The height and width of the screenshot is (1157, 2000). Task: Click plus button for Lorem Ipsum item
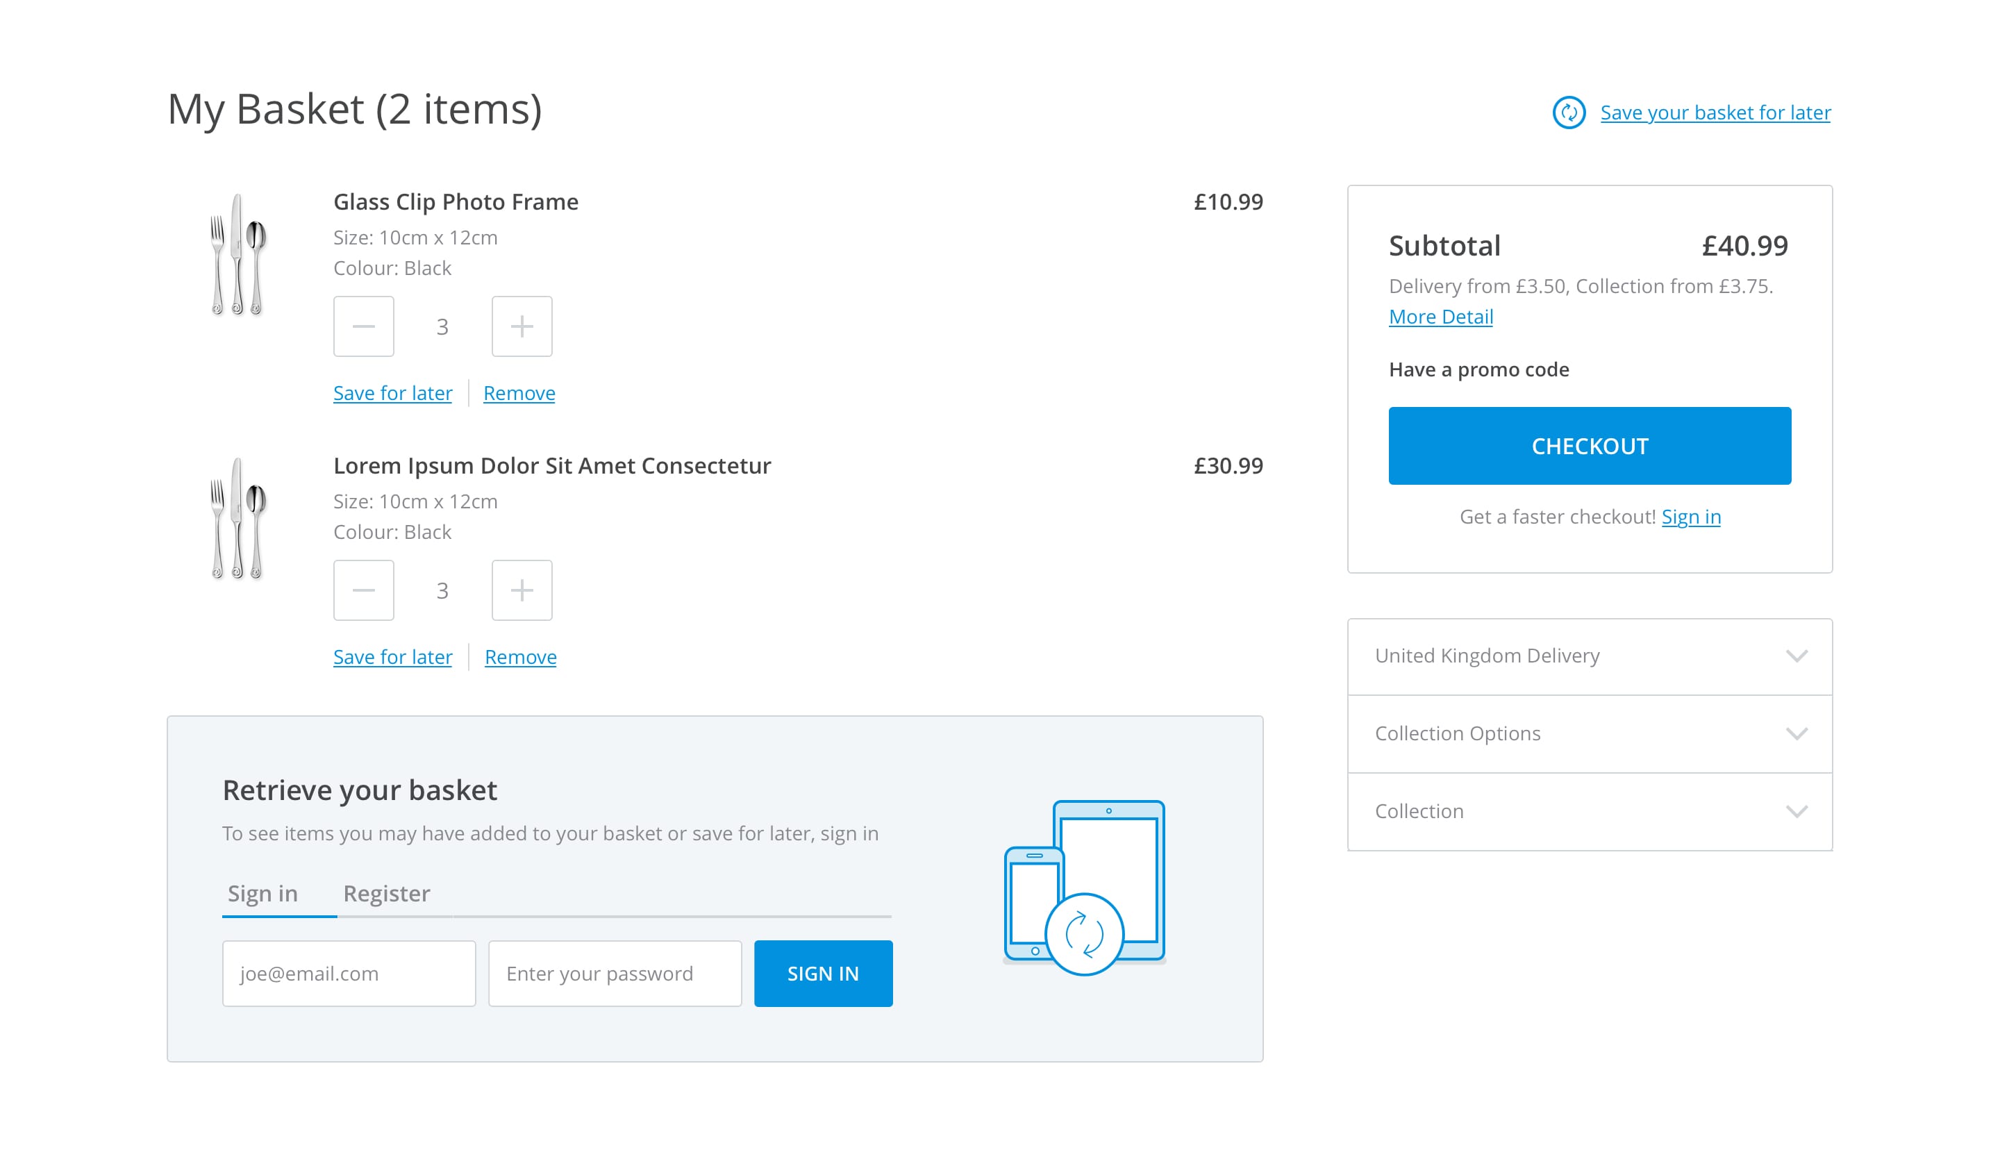(522, 590)
